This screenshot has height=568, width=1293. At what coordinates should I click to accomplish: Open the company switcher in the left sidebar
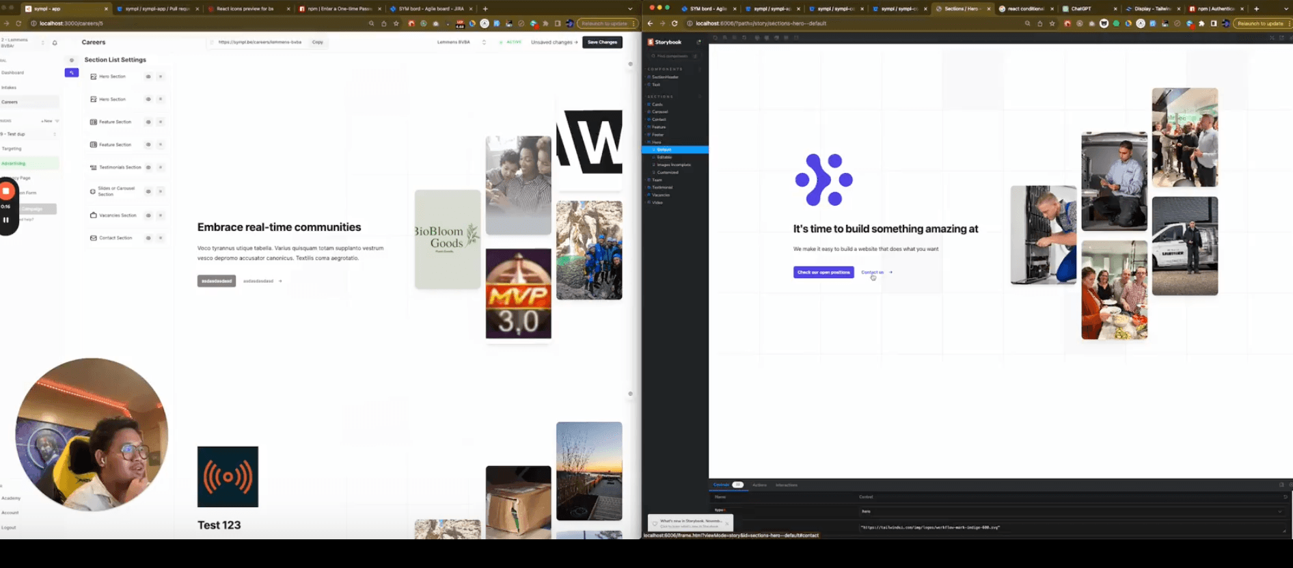point(23,42)
